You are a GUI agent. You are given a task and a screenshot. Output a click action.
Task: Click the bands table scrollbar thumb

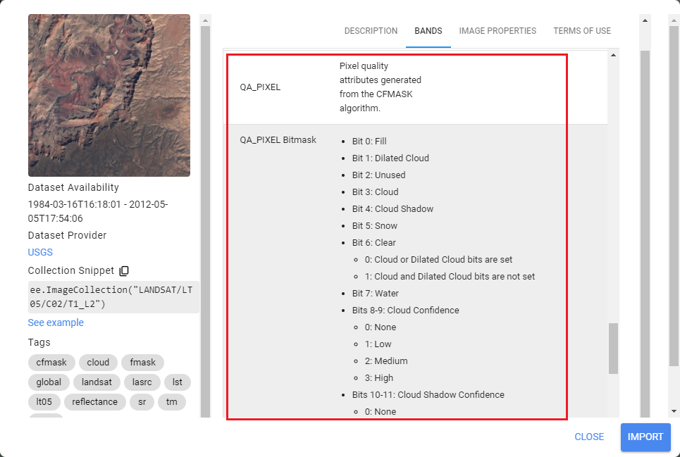point(613,349)
